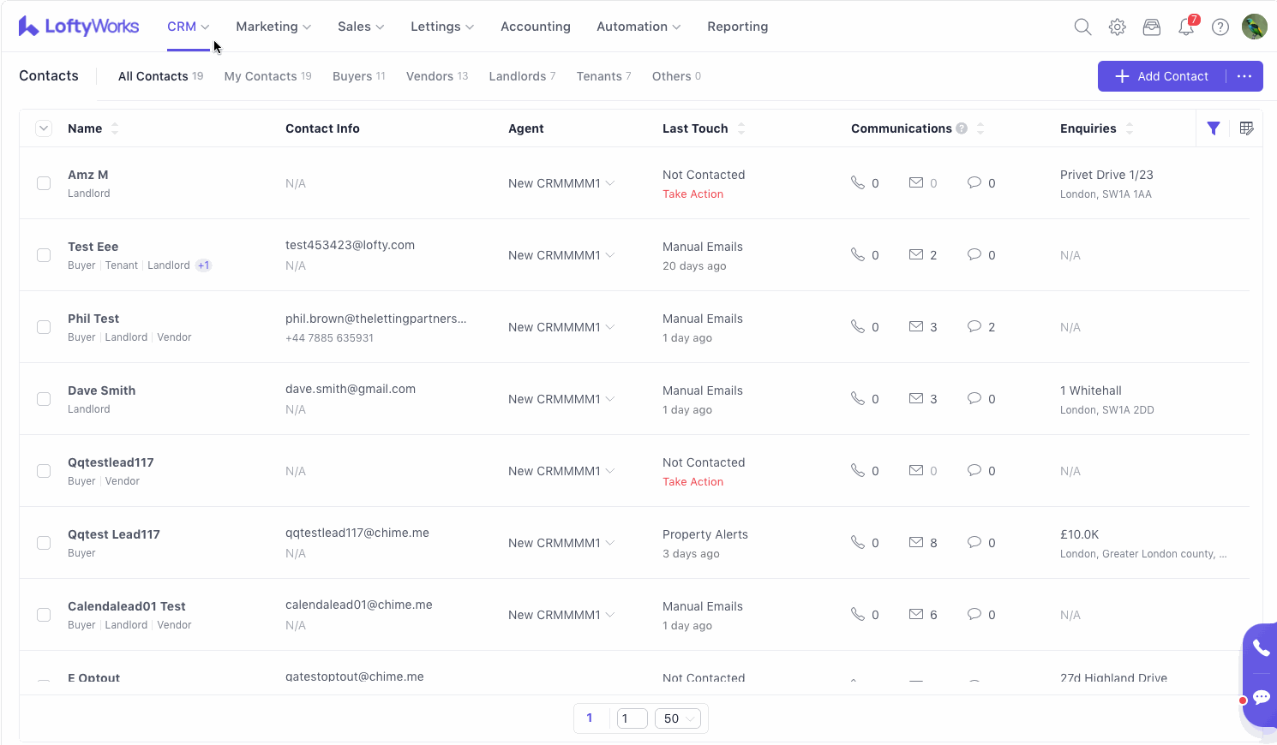Click the email icon in Dave Smith row
The image size is (1277, 745).
click(x=916, y=398)
